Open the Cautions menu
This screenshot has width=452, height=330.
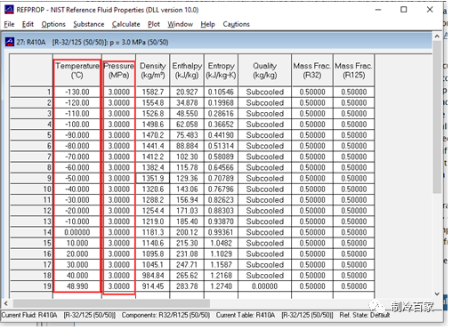pyautogui.click(x=236, y=24)
